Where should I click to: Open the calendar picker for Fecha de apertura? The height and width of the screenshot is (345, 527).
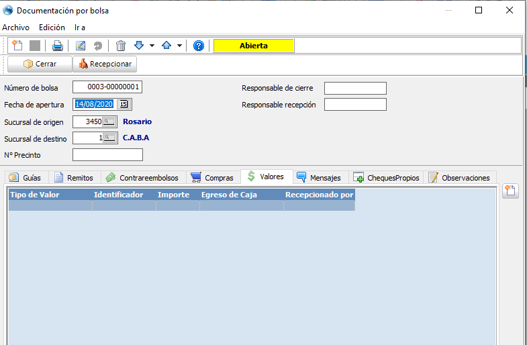click(124, 104)
